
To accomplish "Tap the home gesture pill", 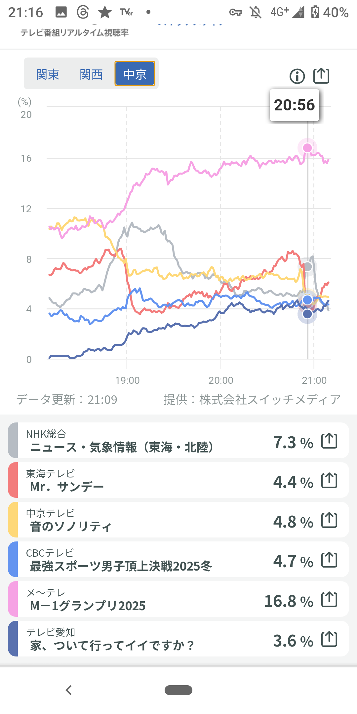I will pos(178,690).
